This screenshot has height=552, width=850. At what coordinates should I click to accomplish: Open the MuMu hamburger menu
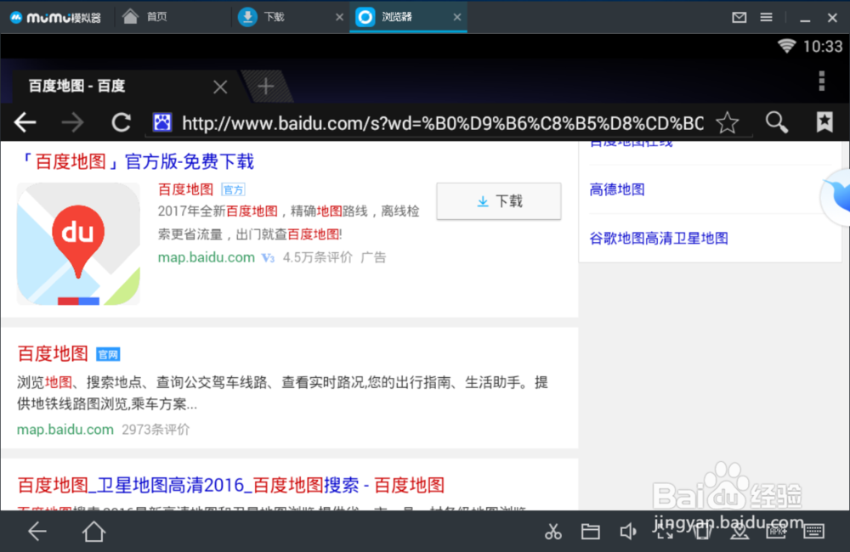pyautogui.click(x=766, y=17)
